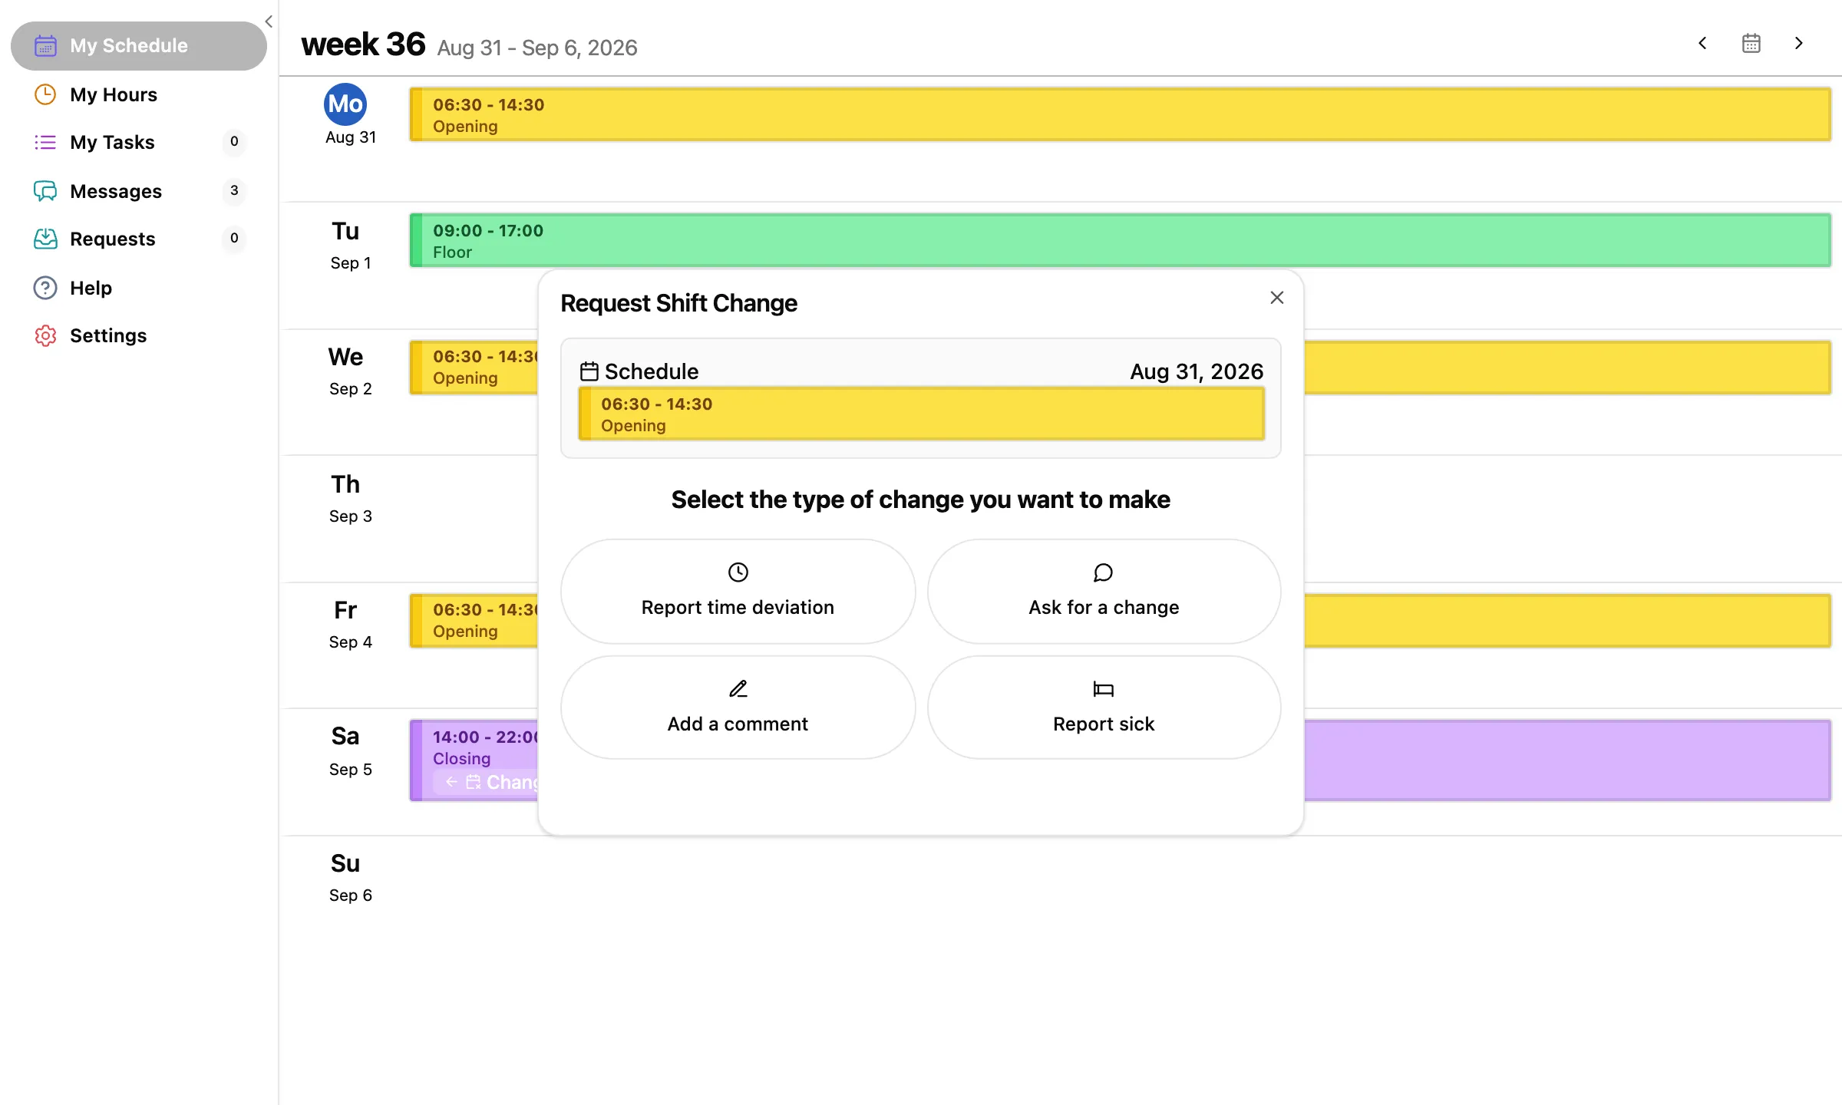Select the Monday Aug 31 Opening shift
The height and width of the screenshot is (1105, 1842).
pos(1121,114)
